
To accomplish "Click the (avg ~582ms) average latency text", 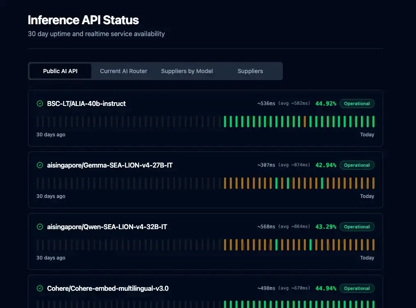I will (x=294, y=103).
